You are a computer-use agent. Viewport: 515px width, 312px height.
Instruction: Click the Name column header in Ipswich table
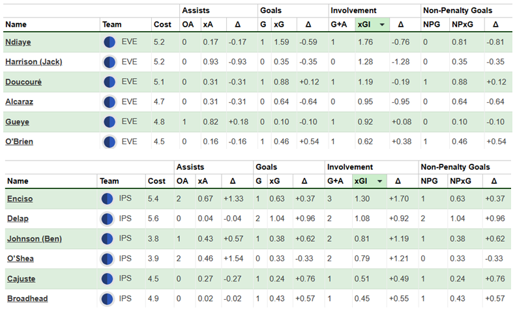coord(18,181)
